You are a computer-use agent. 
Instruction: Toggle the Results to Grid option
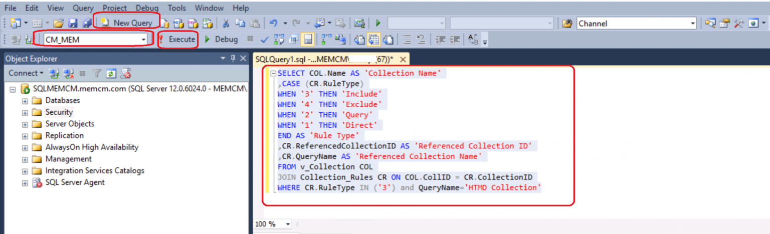(373, 40)
